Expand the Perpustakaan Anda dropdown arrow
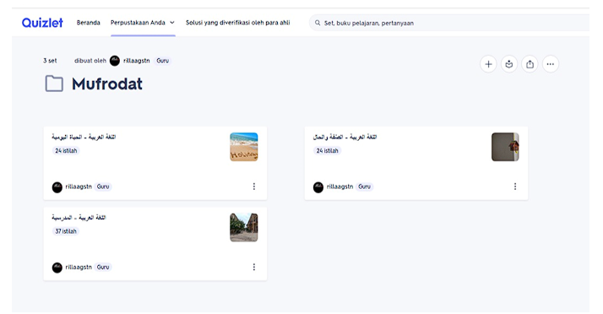The image size is (603, 314). click(172, 23)
